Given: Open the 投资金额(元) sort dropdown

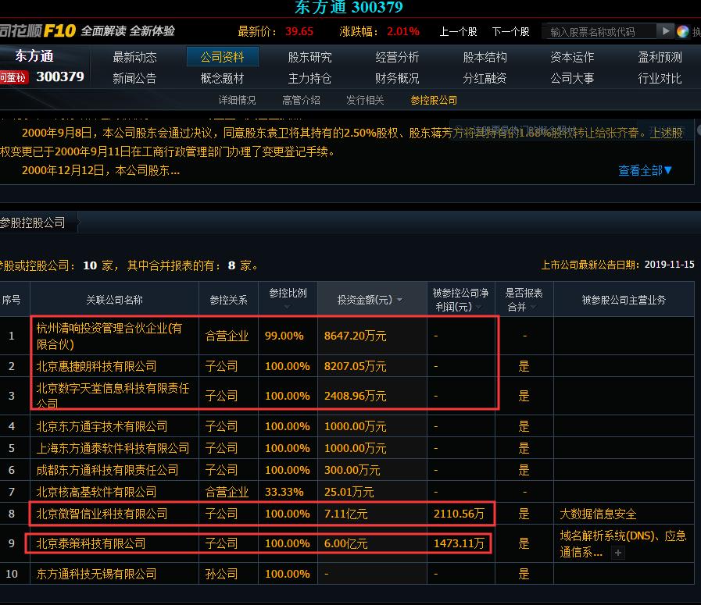Looking at the screenshot, I should coord(399,299).
